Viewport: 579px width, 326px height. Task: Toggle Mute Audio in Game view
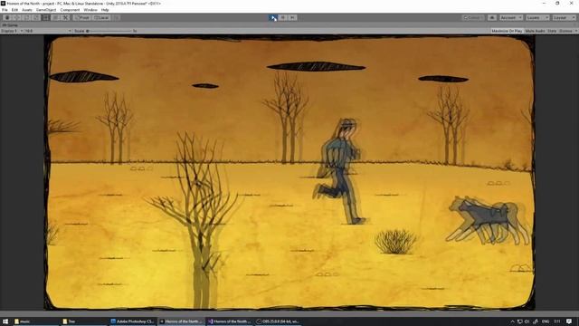tap(535, 31)
